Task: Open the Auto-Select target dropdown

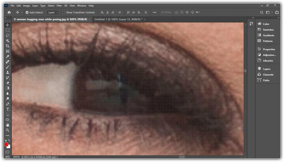Action: tap(53, 12)
